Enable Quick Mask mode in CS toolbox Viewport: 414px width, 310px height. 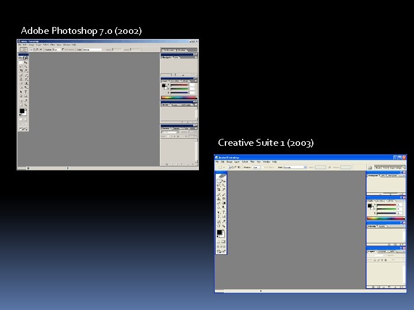(x=224, y=242)
